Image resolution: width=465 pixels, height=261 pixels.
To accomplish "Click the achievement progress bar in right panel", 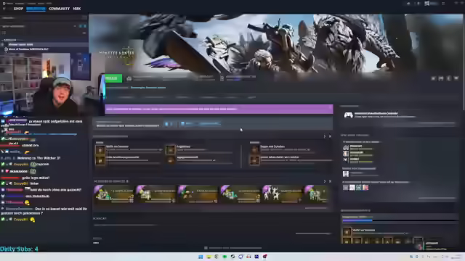I will (399, 220).
